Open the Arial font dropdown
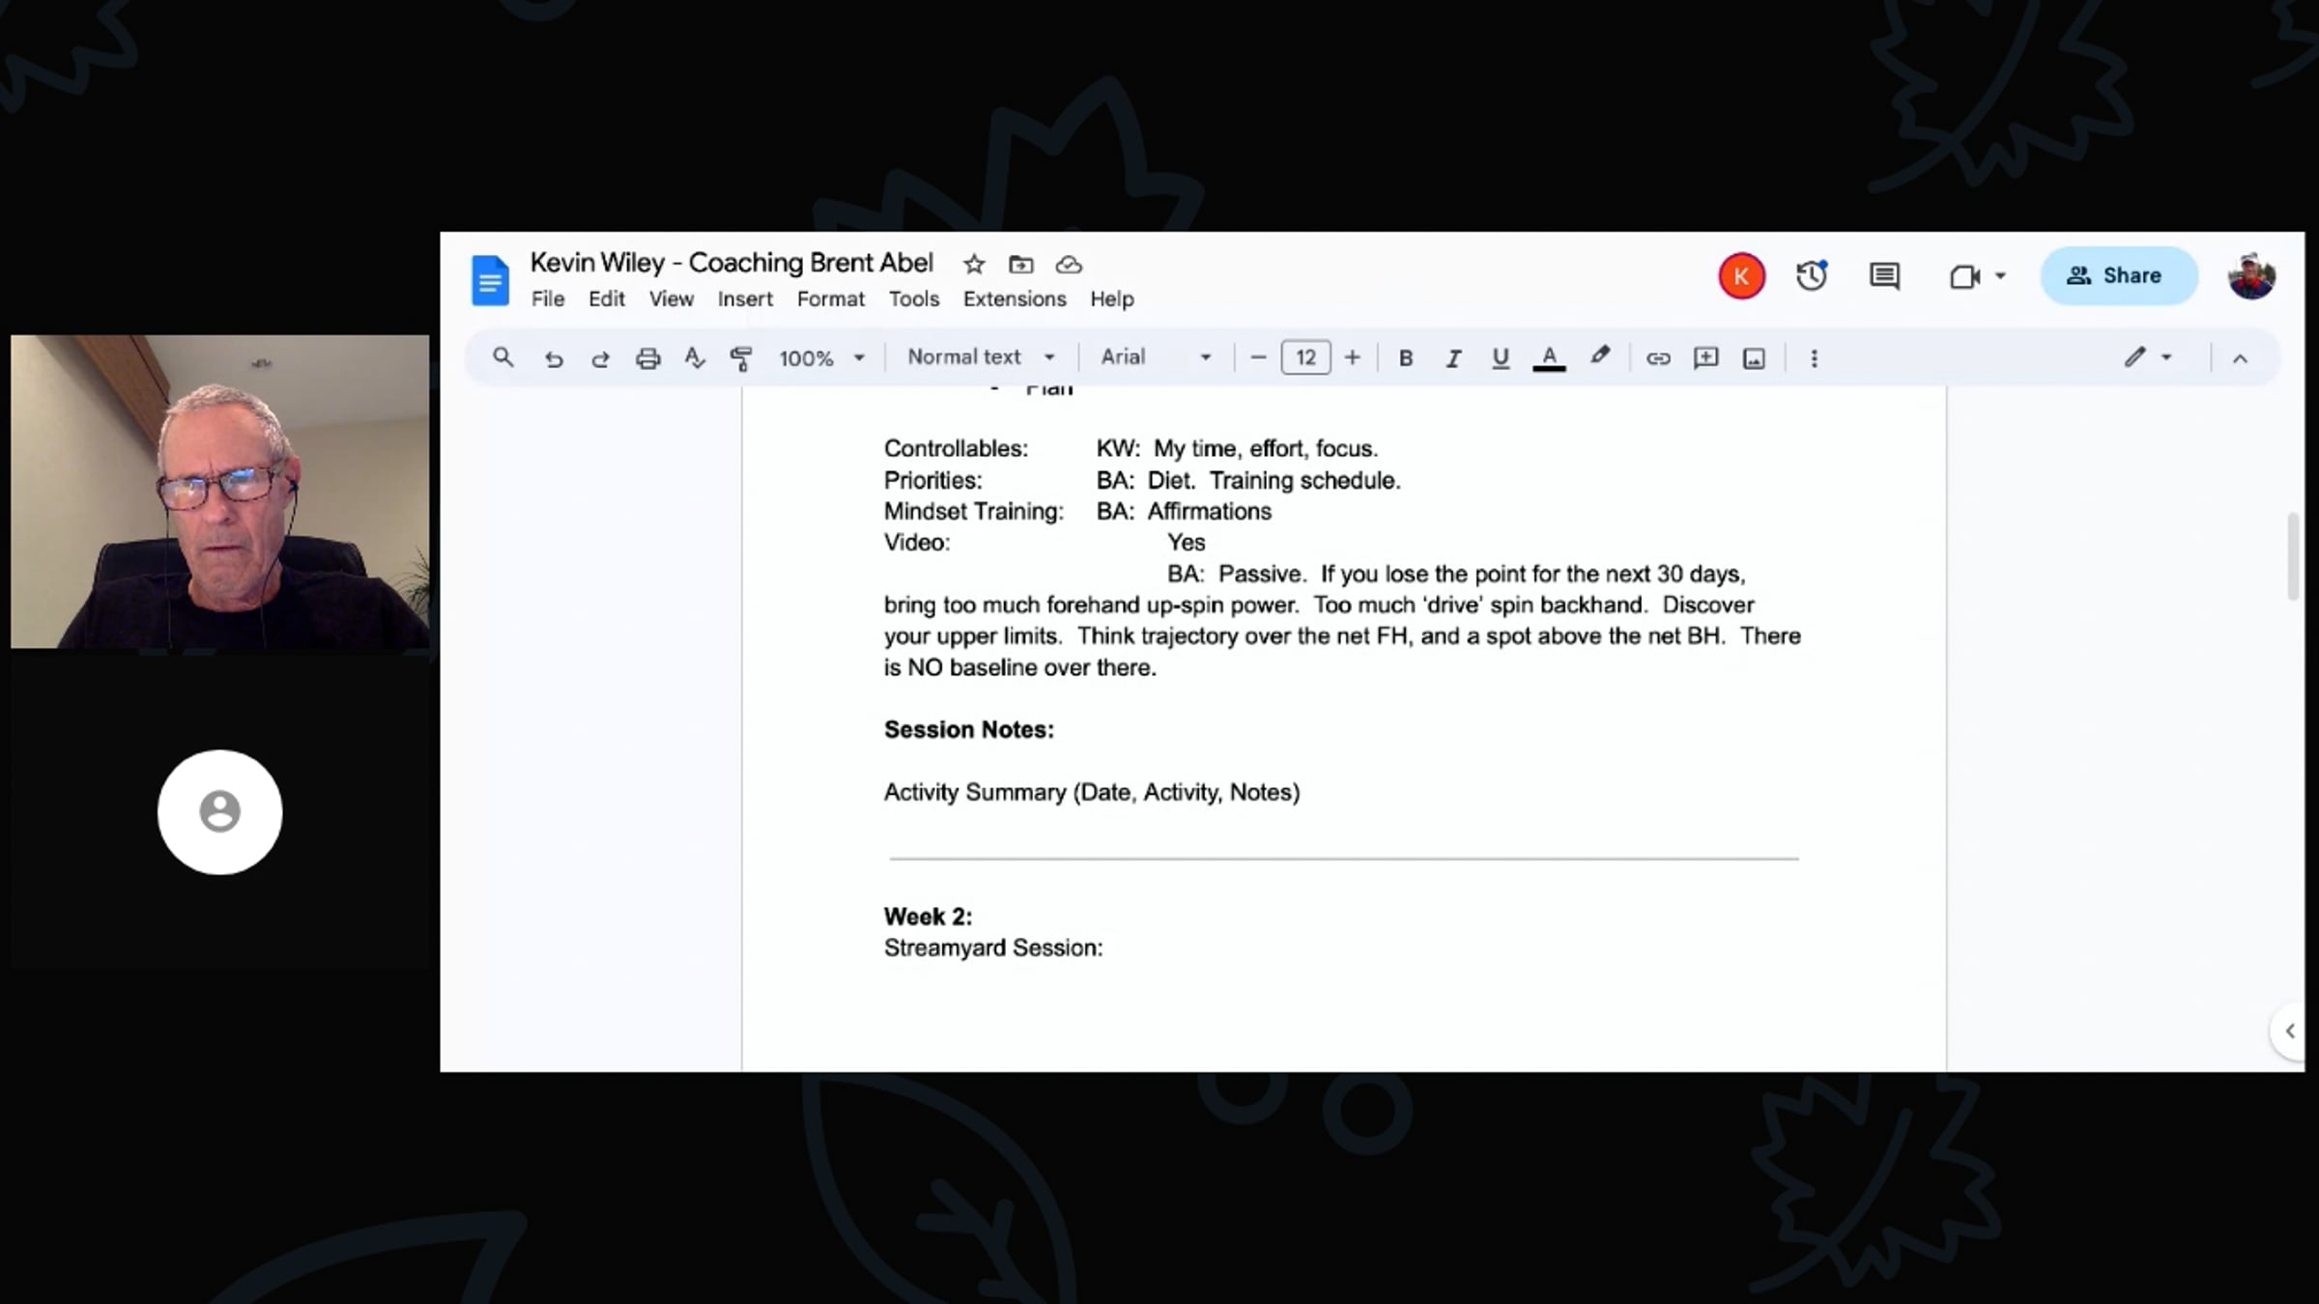 tap(1155, 357)
